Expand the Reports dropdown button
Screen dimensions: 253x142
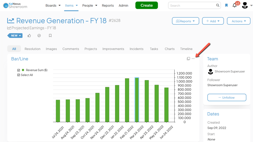tap(185, 21)
